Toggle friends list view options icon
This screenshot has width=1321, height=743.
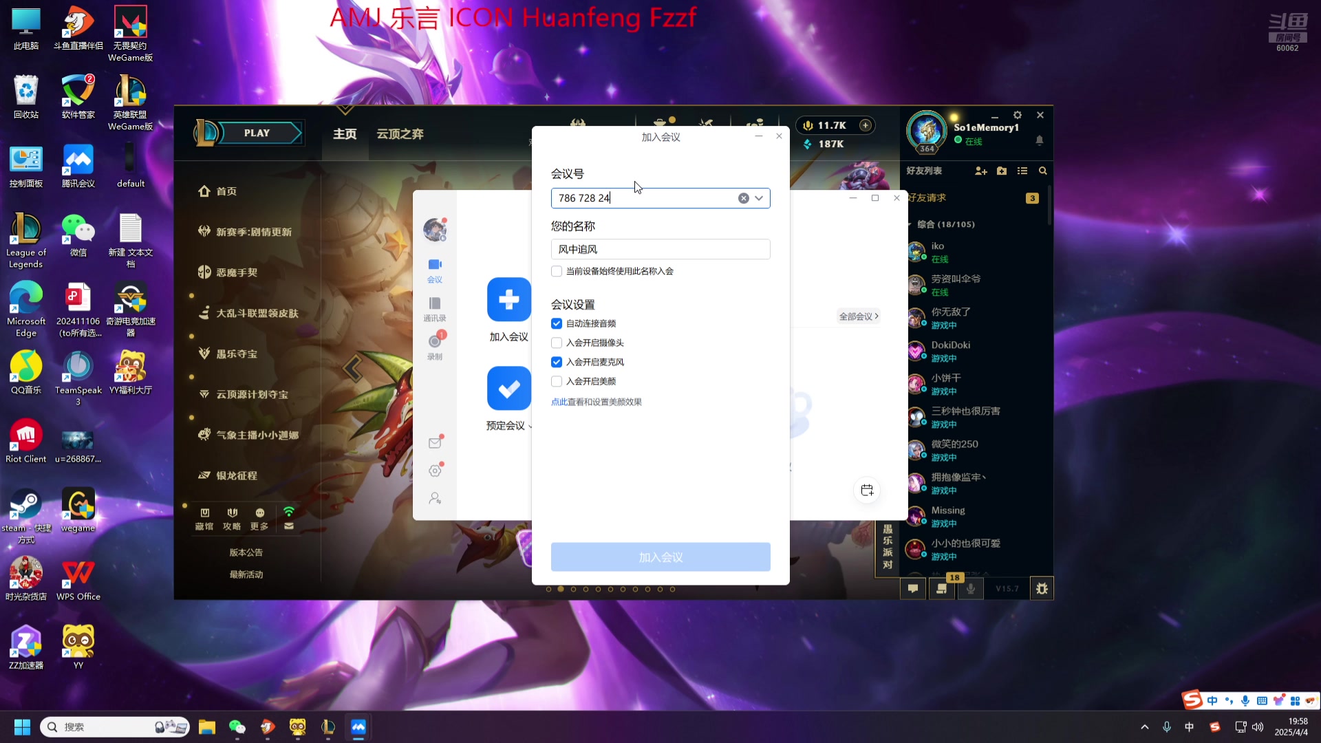(x=1022, y=171)
